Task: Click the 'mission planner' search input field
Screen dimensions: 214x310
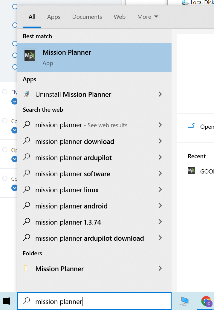Action: (x=94, y=301)
